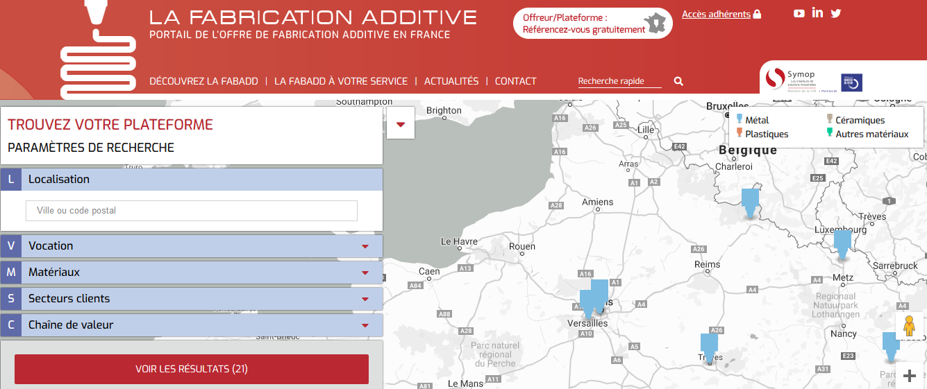Open the Actualités menu item

point(451,81)
